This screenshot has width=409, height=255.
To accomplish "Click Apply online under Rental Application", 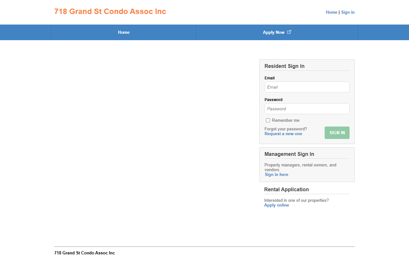I will point(276,205).
